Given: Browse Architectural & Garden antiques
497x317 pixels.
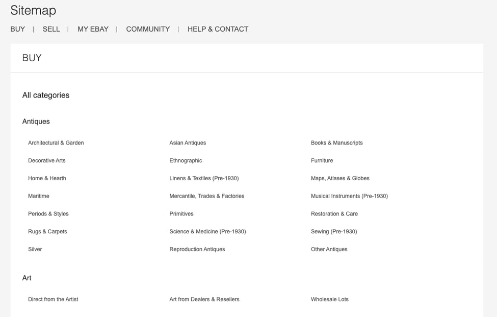Looking at the screenshot, I should (x=56, y=143).
